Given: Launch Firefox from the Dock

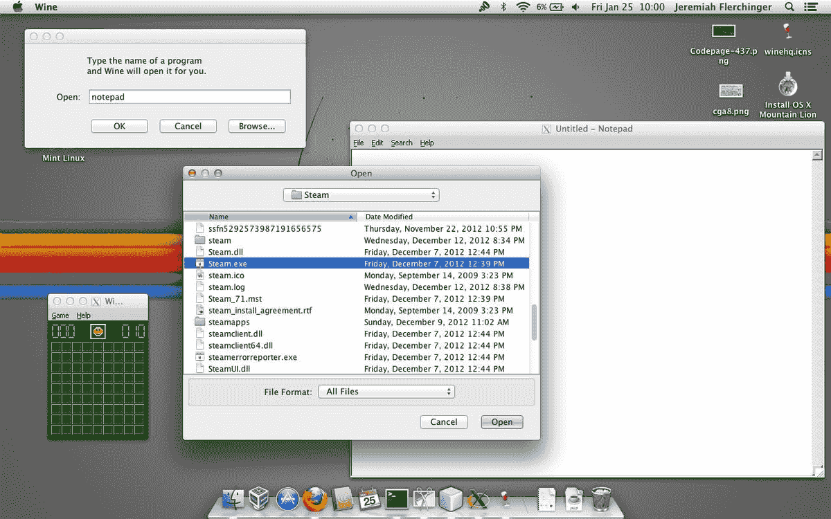Looking at the screenshot, I should click(315, 498).
